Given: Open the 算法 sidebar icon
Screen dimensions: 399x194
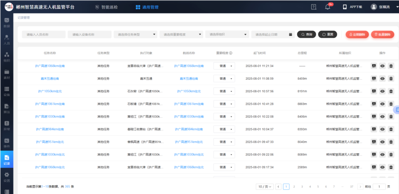Looking at the screenshot, I should [x=7, y=108].
